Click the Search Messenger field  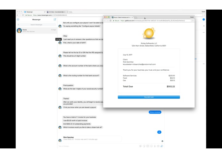36,25
